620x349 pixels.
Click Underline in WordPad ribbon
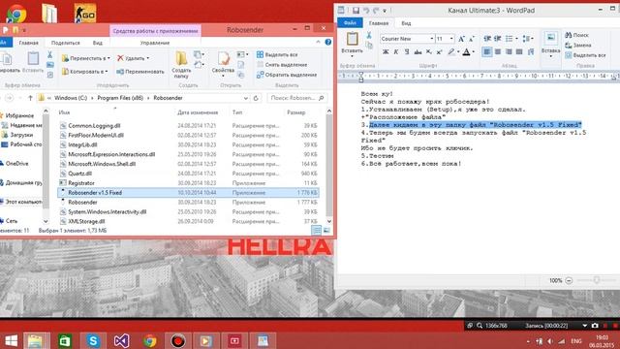(x=407, y=51)
